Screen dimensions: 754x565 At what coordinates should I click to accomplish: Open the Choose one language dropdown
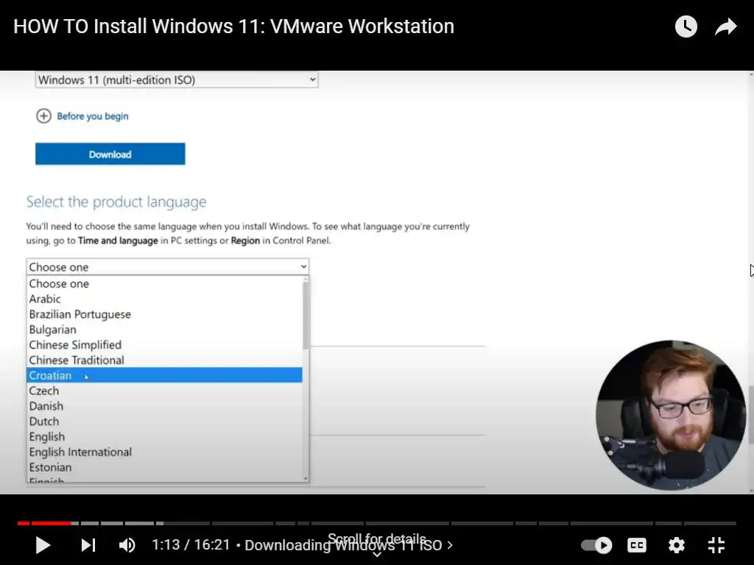(x=167, y=266)
